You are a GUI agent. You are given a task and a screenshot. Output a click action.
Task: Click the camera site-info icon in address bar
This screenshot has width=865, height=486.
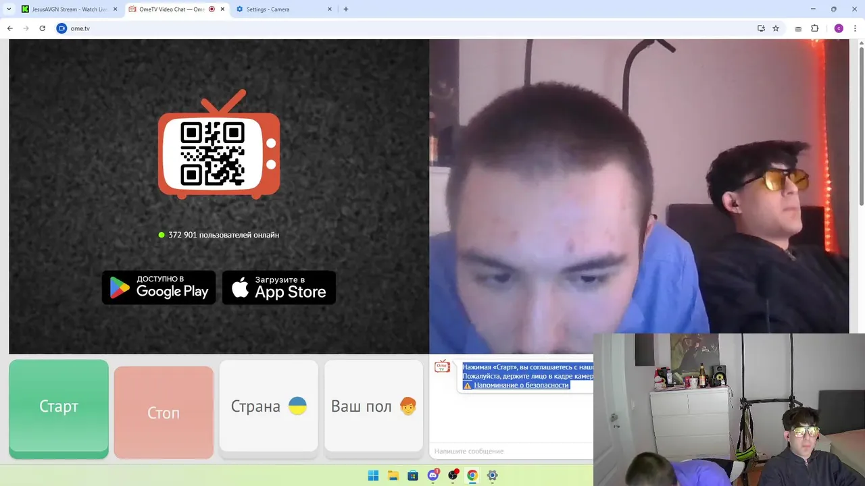[61, 28]
